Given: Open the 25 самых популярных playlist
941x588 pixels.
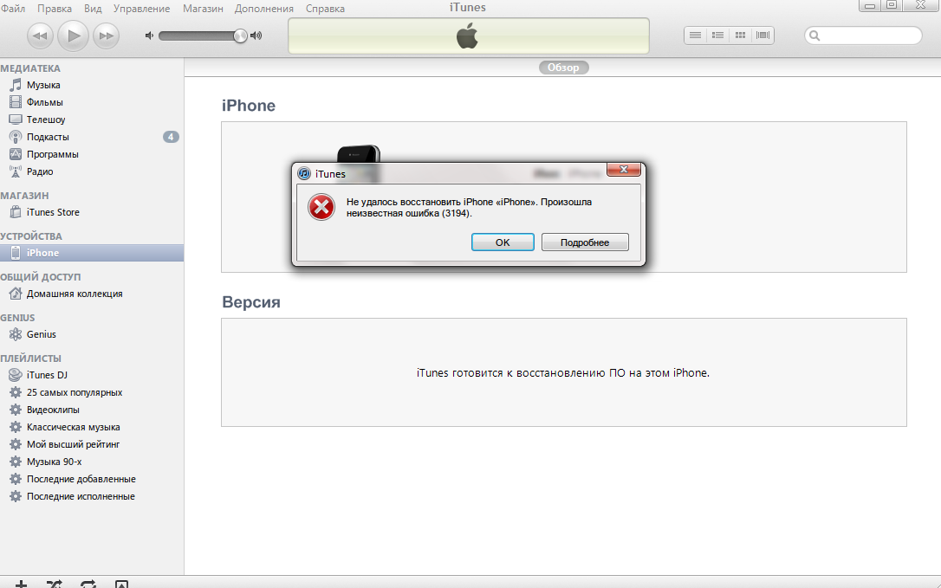Looking at the screenshot, I should tap(75, 392).
